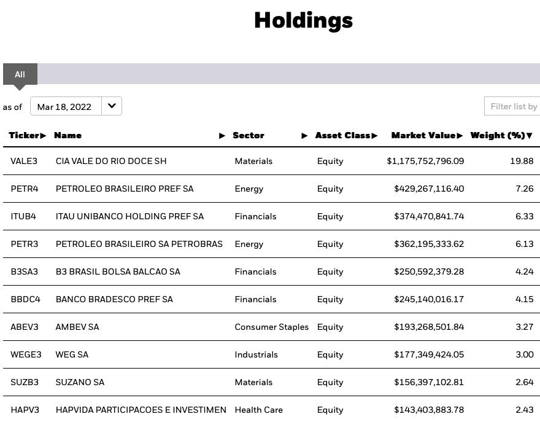Click weight value 19.88
The width and height of the screenshot is (540, 422).
522,161
